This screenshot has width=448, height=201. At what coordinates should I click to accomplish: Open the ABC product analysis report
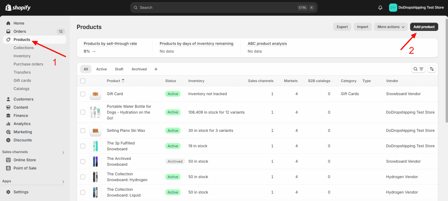267,43
